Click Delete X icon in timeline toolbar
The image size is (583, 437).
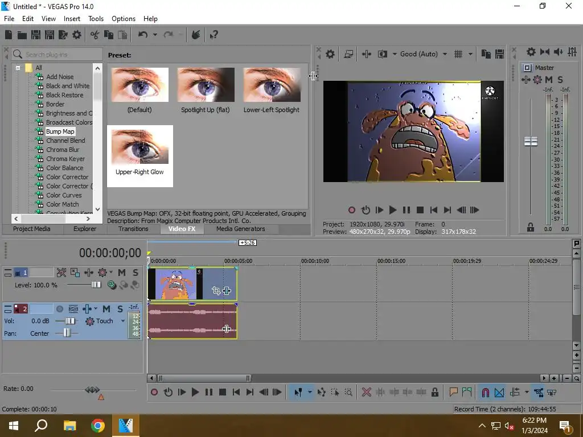click(x=367, y=393)
